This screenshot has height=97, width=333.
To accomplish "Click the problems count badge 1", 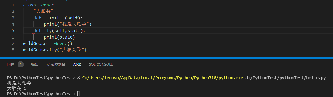I will (x=21, y=64).
